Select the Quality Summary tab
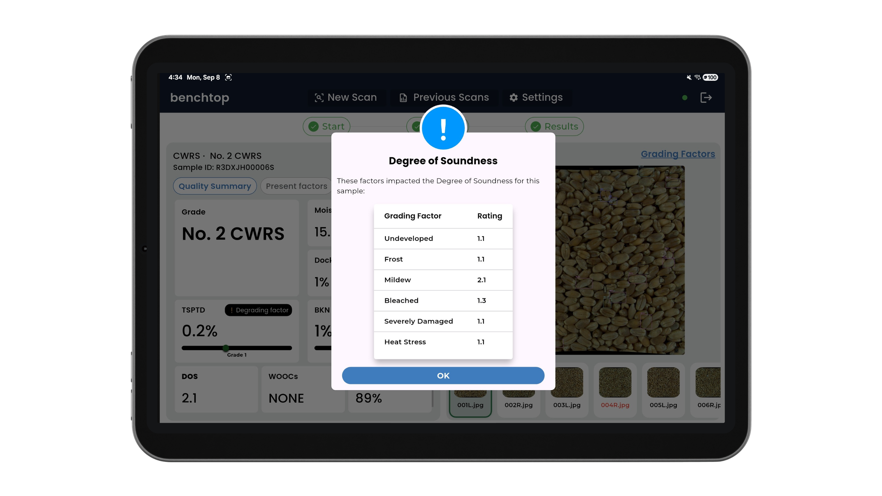Image resolution: width=882 pixels, height=496 pixels. [215, 186]
